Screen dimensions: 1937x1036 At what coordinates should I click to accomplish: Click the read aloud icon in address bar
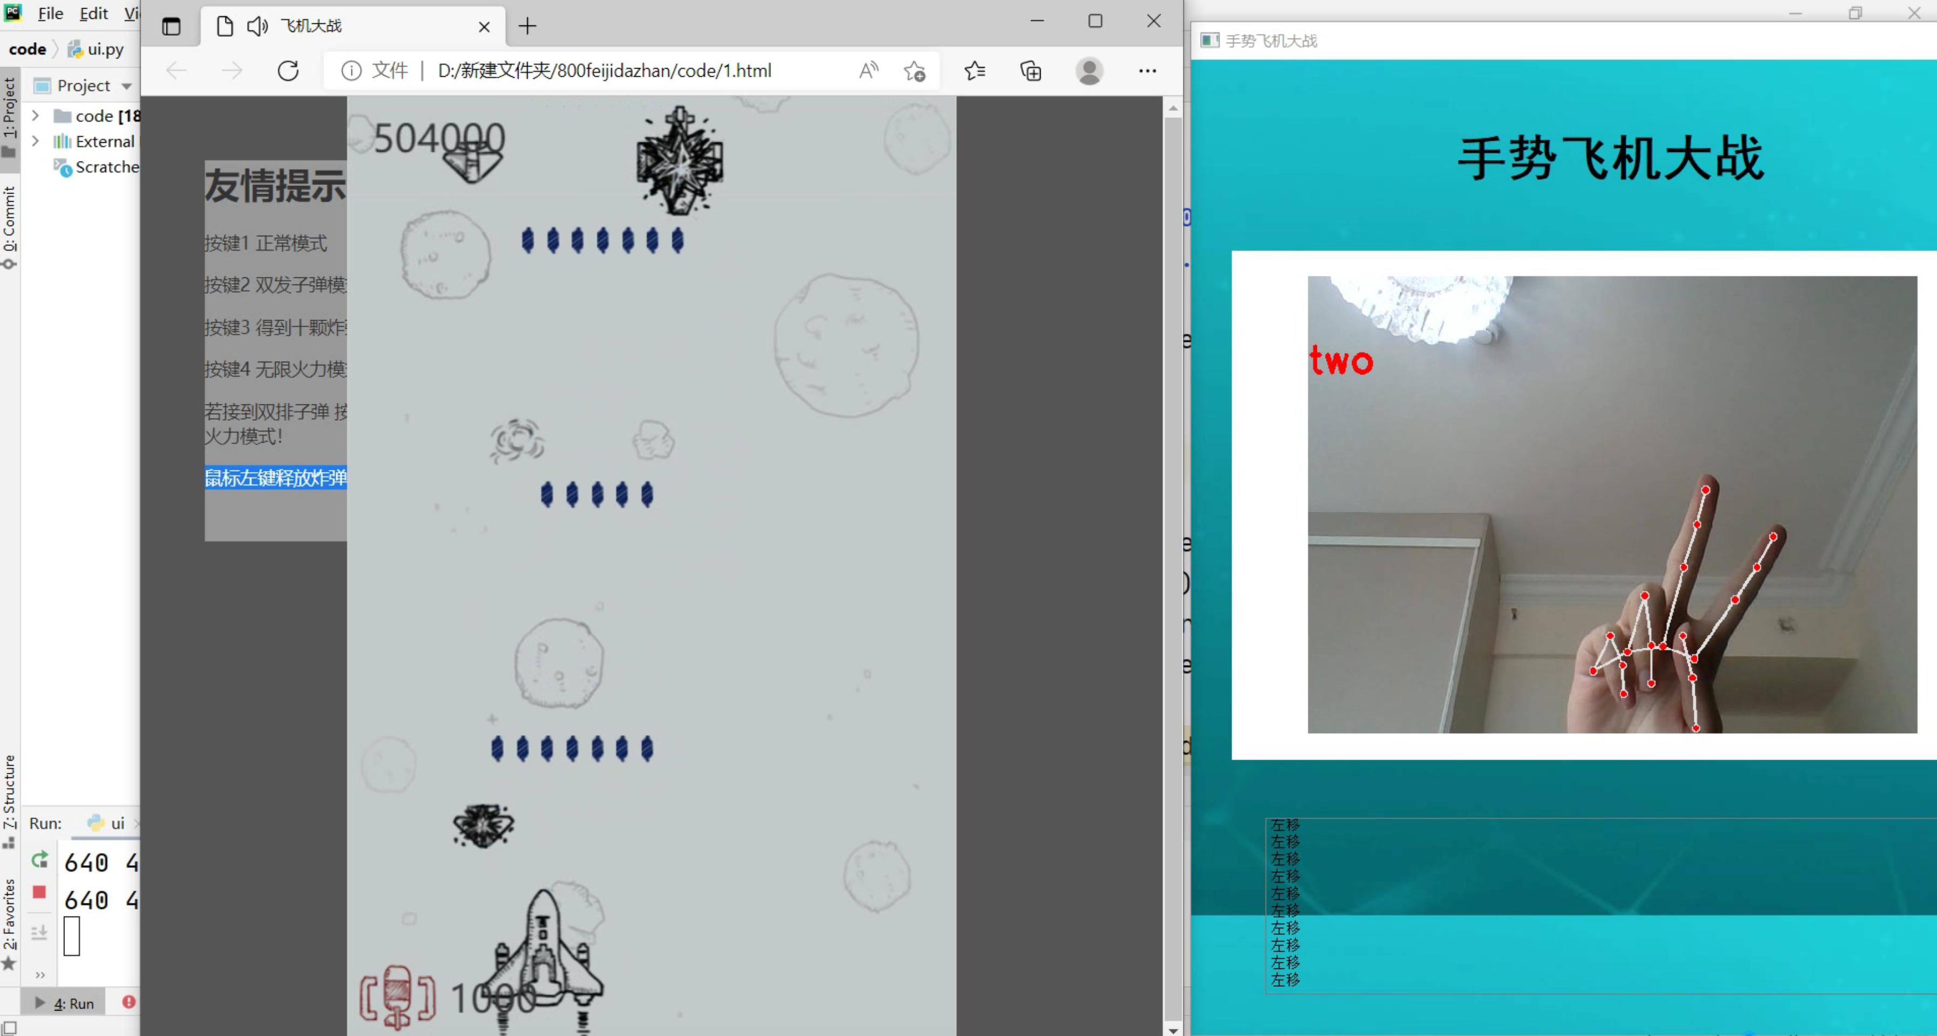[868, 71]
